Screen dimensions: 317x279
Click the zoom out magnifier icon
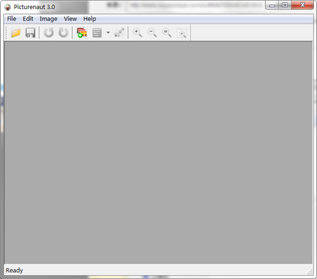pyautogui.click(x=152, y=33)
